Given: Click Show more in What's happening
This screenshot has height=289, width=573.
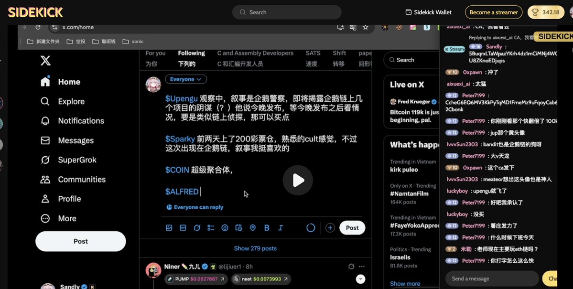Looking at the screenshot, I should (405, 284).
